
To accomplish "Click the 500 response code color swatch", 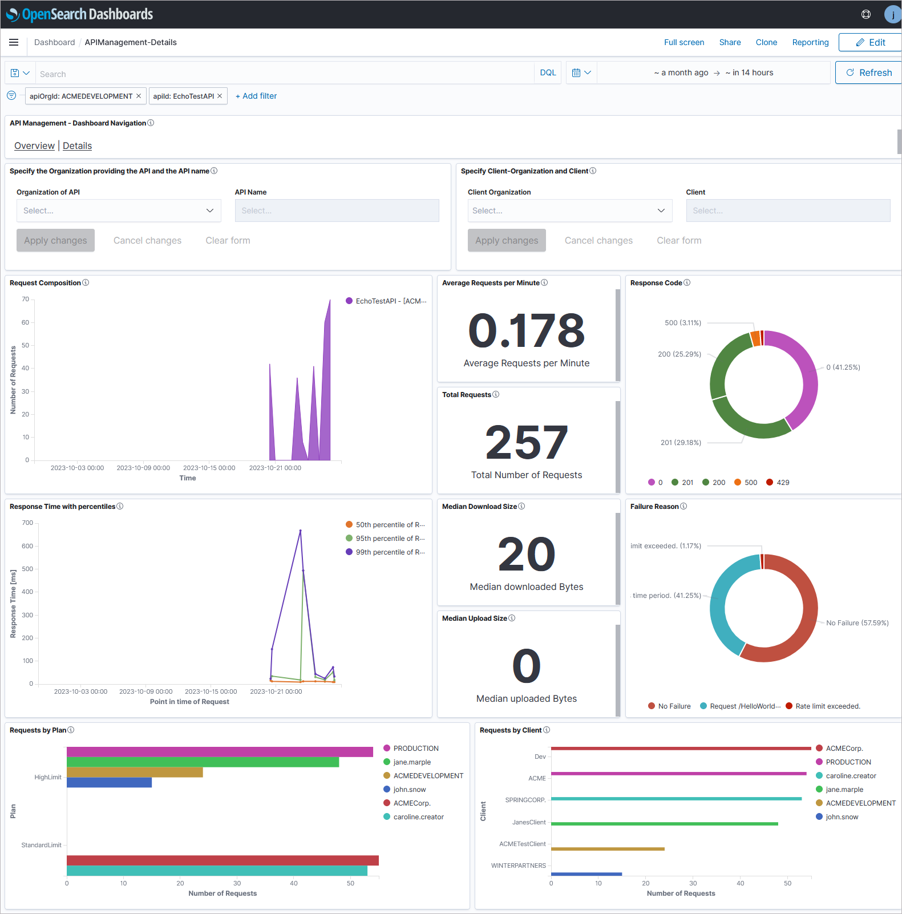I will (x=738, y=483).
